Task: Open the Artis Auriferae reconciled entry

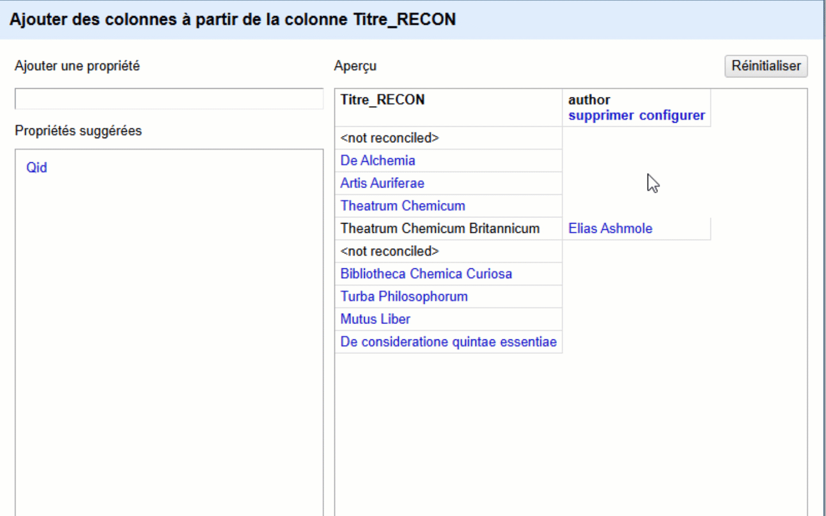Action: click(x=382, y=183)
